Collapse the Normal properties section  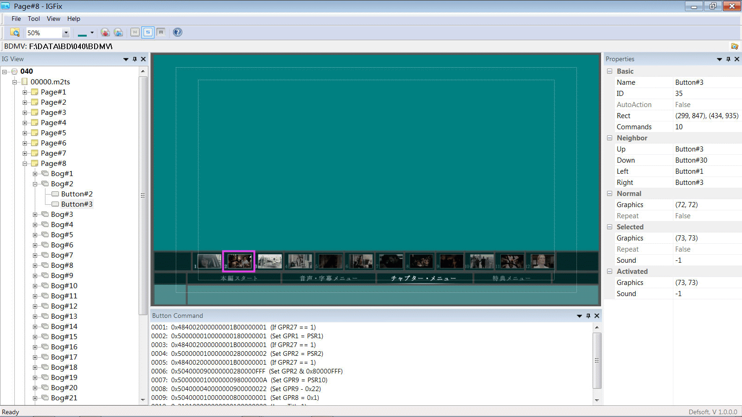(610, 194)
